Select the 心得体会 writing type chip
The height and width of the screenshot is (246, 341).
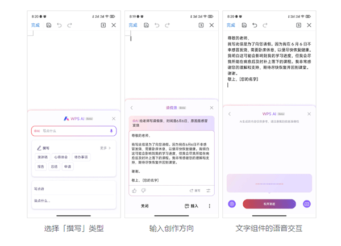point(61,157)
